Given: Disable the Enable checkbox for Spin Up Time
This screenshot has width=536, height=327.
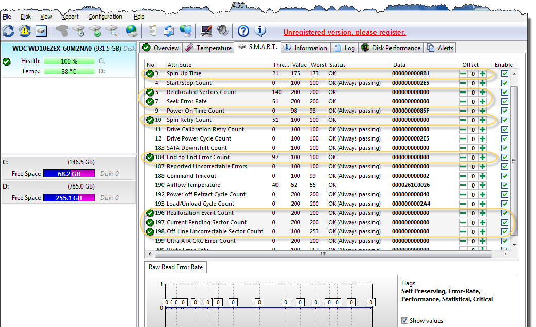Looking at the screenshot, I should pyautogui.click(x=505, y=74).
